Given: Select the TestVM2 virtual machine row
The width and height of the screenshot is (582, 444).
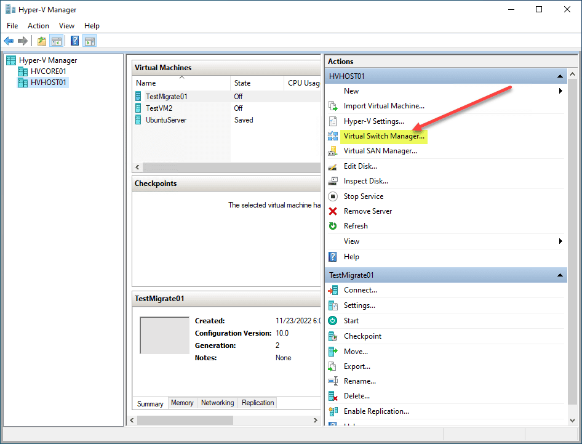Looking at the screenshot, I should (226, 108).
